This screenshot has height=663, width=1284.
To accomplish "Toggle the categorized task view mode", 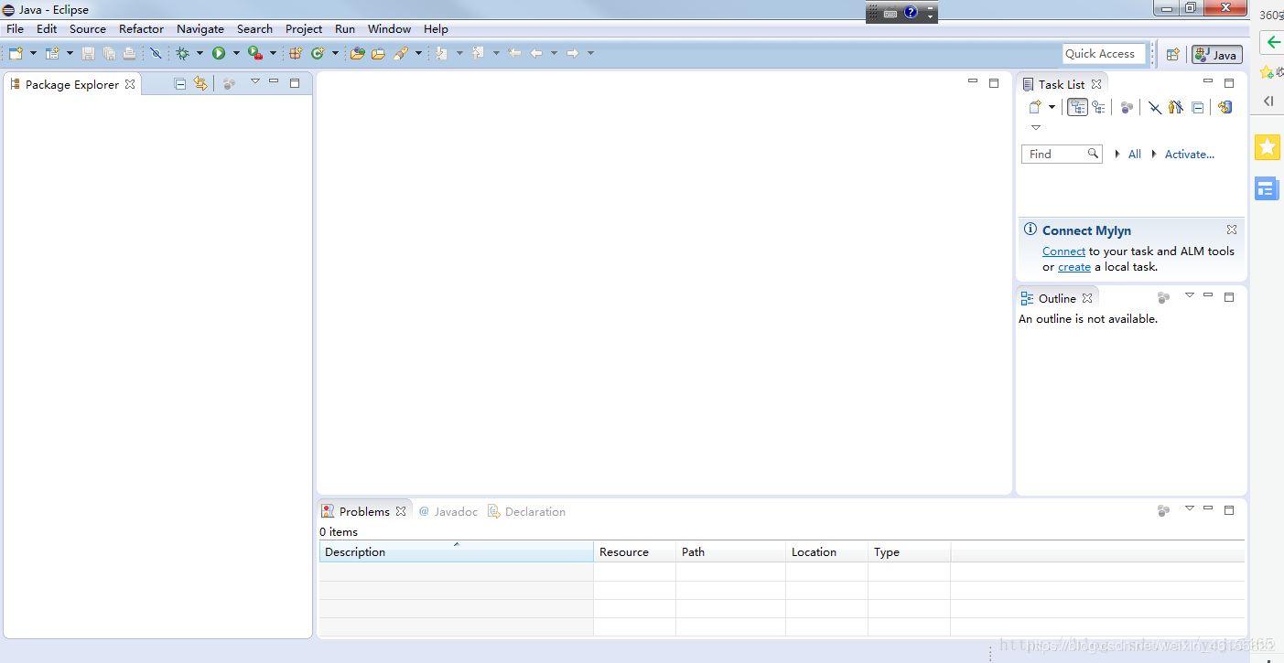I will 1077,107.
